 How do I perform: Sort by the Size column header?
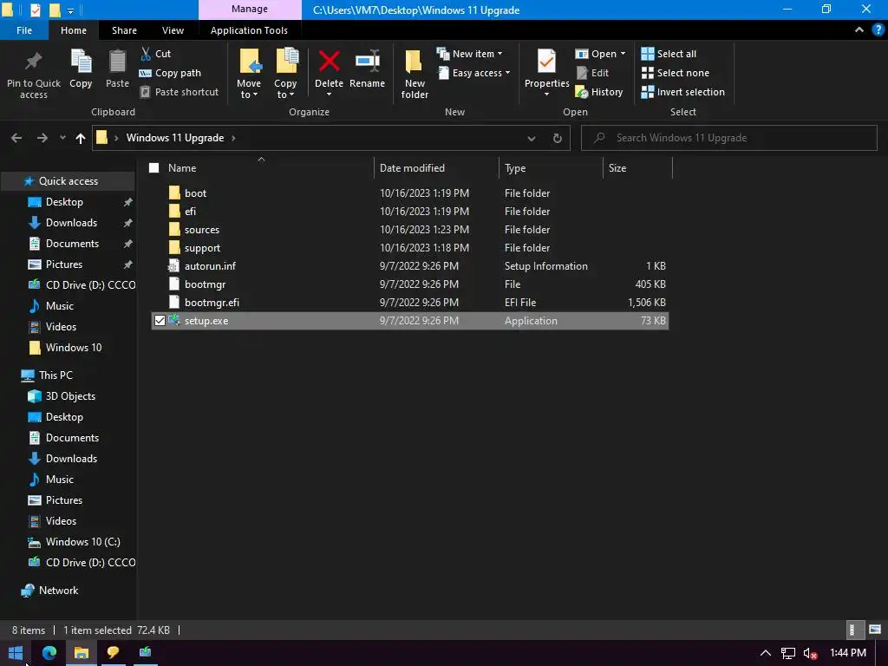pos(617,167)
